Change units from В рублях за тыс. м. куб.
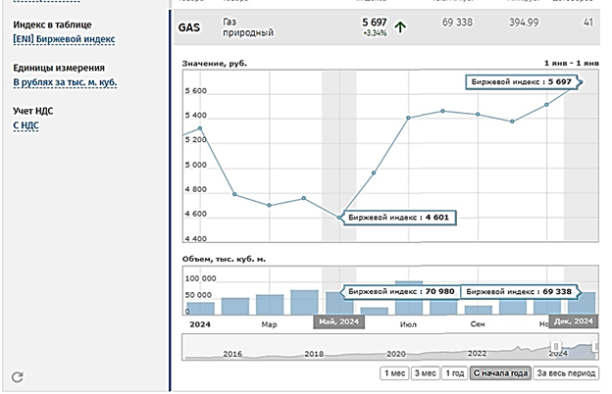The image size is (612, 394). pyautogui.click(x=65, y=82)
